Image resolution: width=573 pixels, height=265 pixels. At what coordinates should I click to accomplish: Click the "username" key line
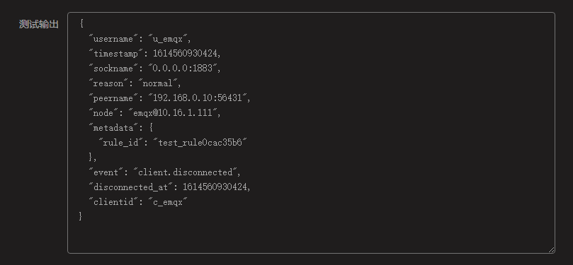(x=140, y=39)
